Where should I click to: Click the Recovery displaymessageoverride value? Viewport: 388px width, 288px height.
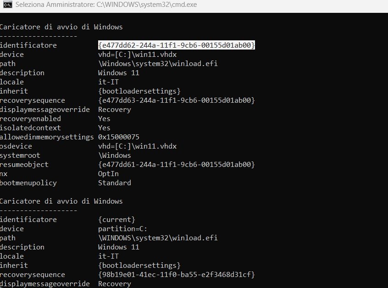[114, 109]
